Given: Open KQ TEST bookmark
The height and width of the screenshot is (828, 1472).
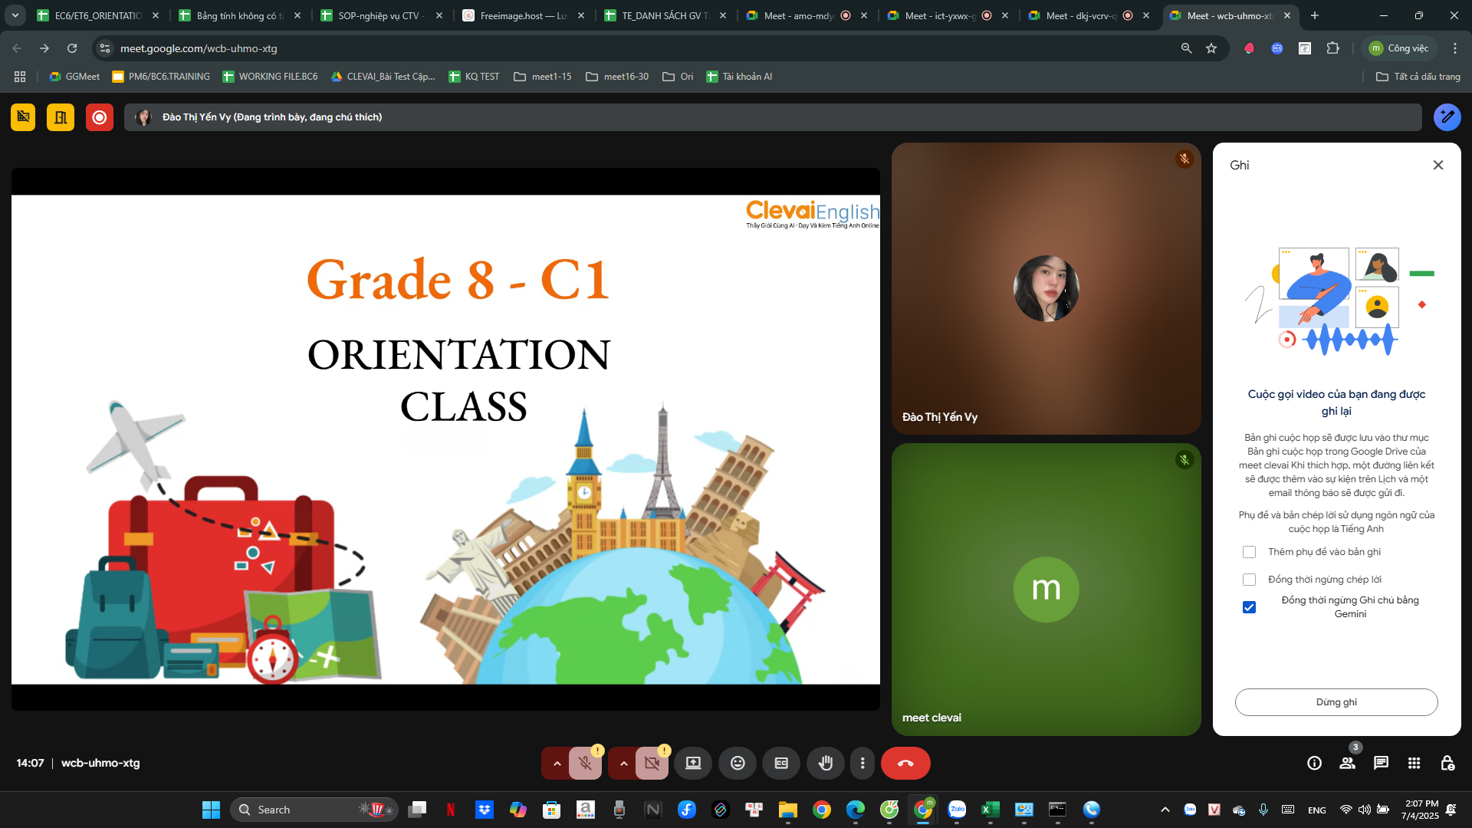Looking at the screenshot, I should [474, 77].
